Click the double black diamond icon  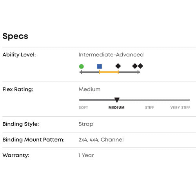[x=138, y=66]
